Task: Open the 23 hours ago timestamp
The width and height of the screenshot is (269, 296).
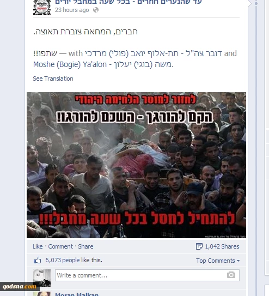Action: pyautogui.click(x=72, y=10)
